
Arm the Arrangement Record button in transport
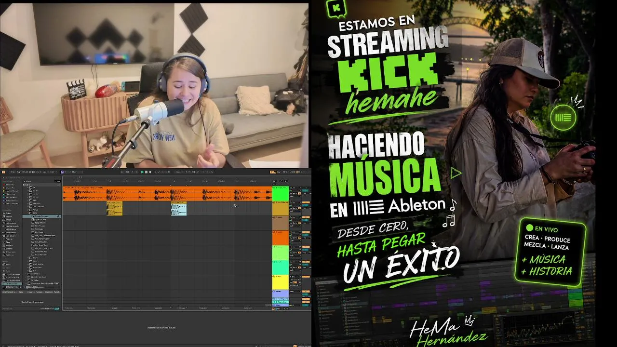[150, 172]
